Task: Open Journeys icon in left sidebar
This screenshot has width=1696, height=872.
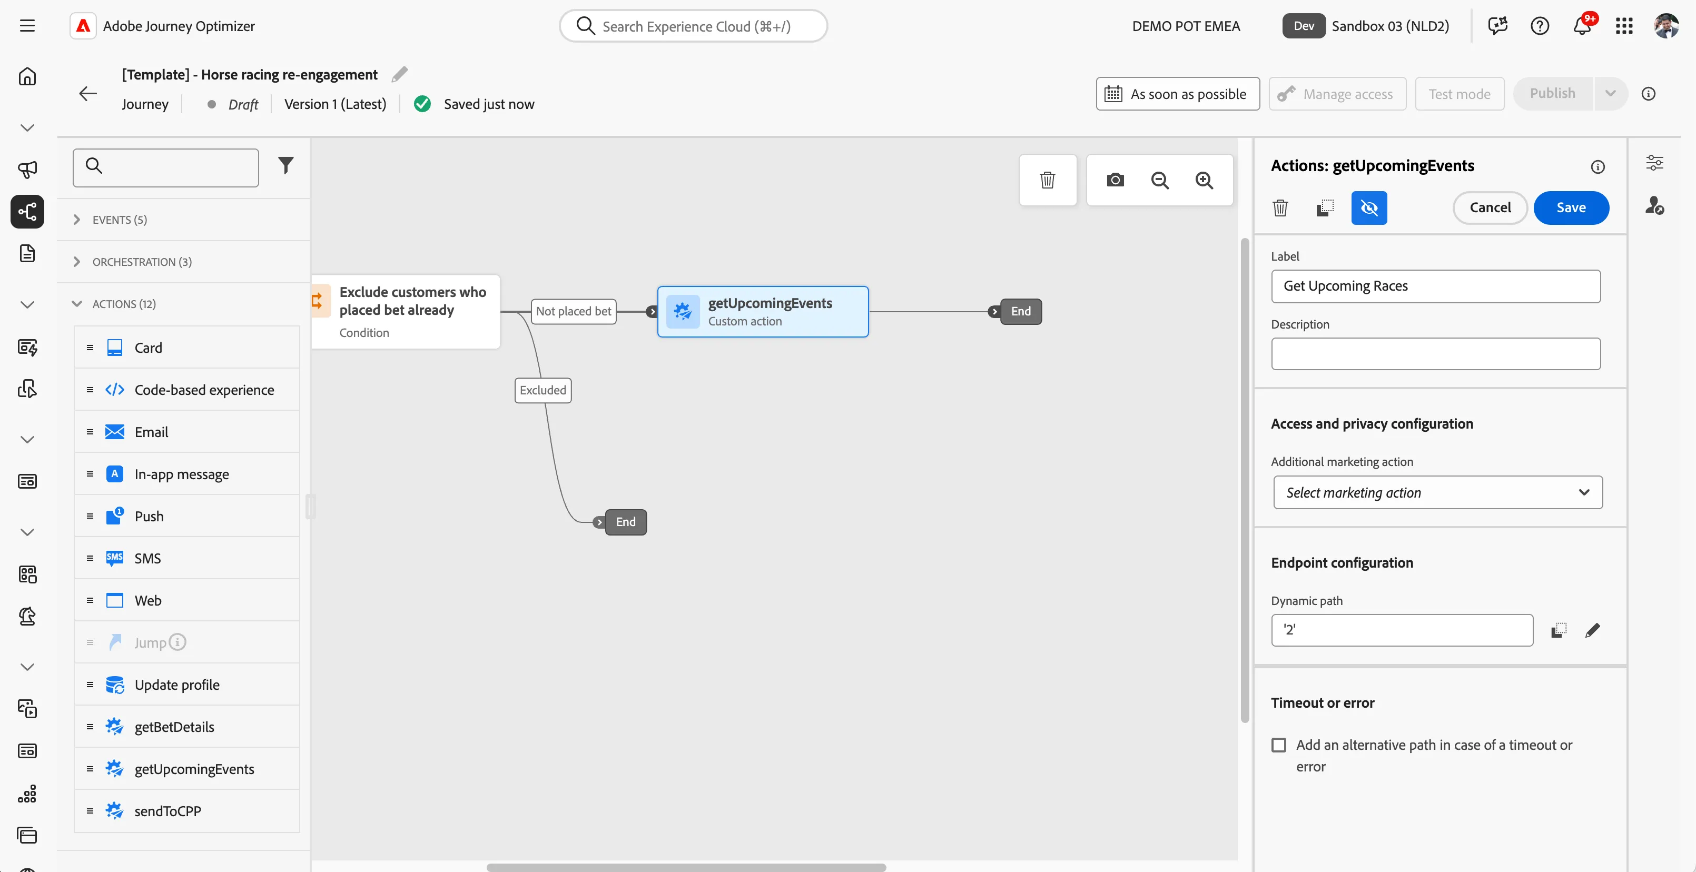Action: (27, 211)
